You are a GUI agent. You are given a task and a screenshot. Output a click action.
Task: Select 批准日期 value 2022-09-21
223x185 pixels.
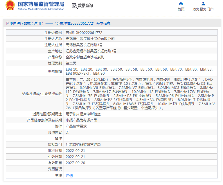pos(75,151)
